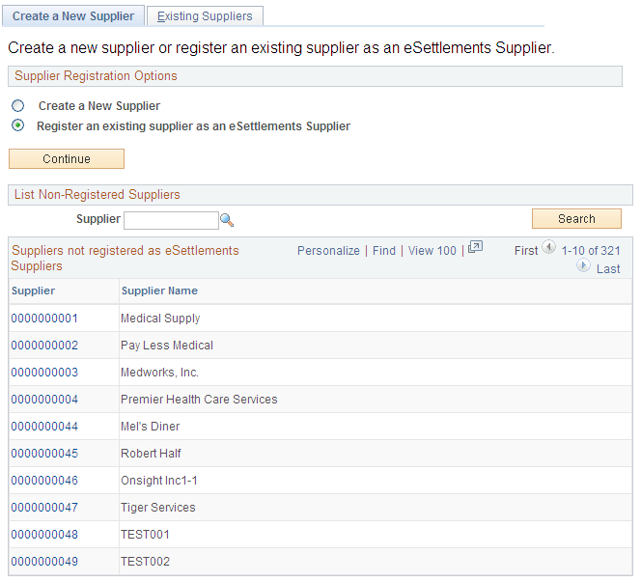Image resolution: width=641 pixels, height=582 pixels.
Task: Select the Create a New Supplier radio button
Action: coord(18,106)
